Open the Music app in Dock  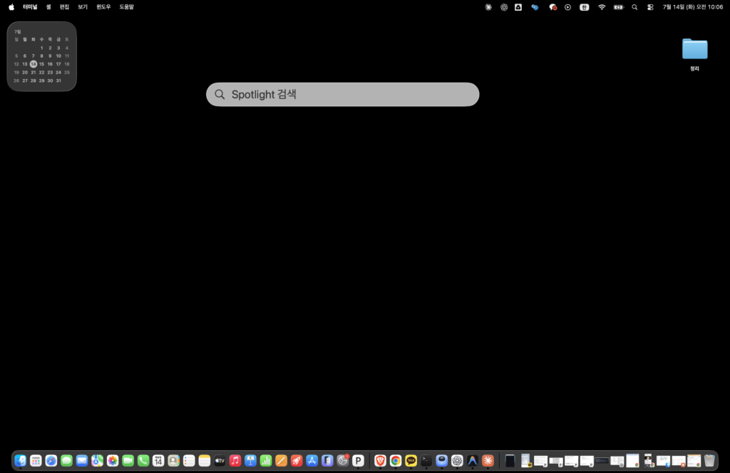coord(235,460)
